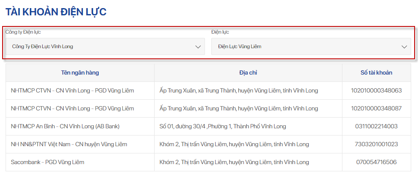Click NH NN&PTNT Việt Nam bank name
This screenshot has height=182, width=418.
coord(69,144)
